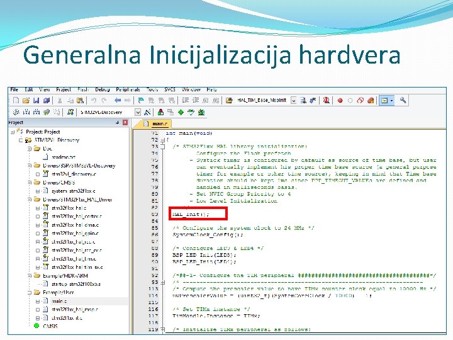
Task: Open the Flash menu
Action: [x=83, y=89]
